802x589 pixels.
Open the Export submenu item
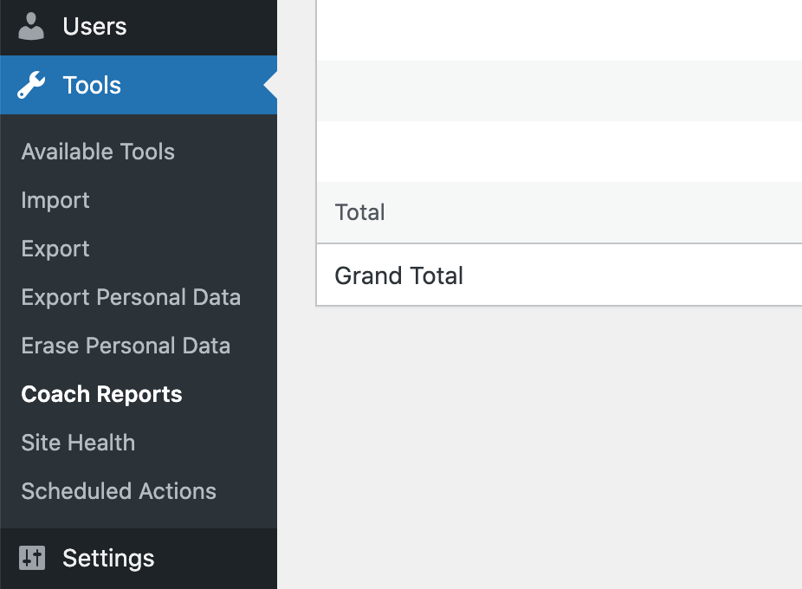pyautogui.click(x=55, y=249)
